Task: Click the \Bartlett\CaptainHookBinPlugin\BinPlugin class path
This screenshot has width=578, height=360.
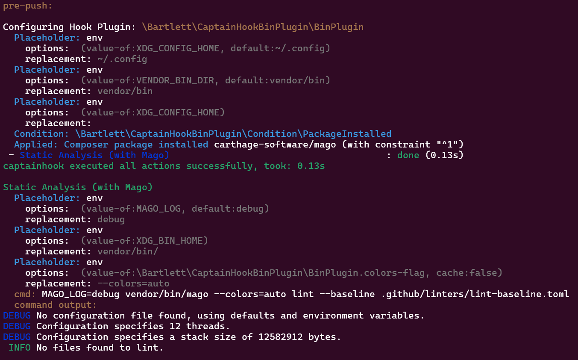Action: pyautogui.click(x=252, y=27)
